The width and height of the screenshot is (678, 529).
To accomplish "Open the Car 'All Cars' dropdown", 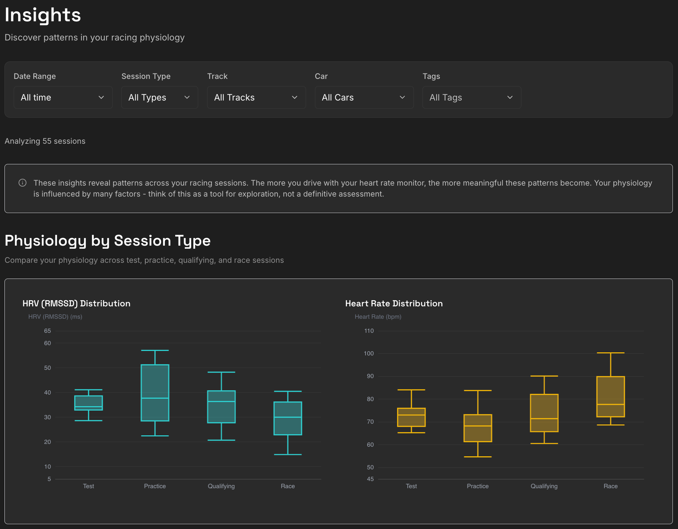I will (364, 97).
